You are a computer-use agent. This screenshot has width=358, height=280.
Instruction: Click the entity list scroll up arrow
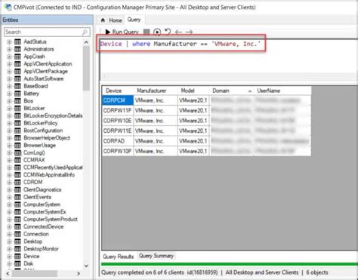[x=86, y=42]
